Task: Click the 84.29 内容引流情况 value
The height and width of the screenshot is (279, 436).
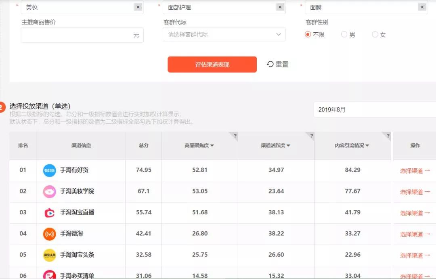Action: pos(352,170)
